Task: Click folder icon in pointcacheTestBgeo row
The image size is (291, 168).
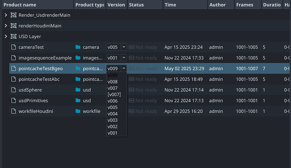Action: pos(78,68)
